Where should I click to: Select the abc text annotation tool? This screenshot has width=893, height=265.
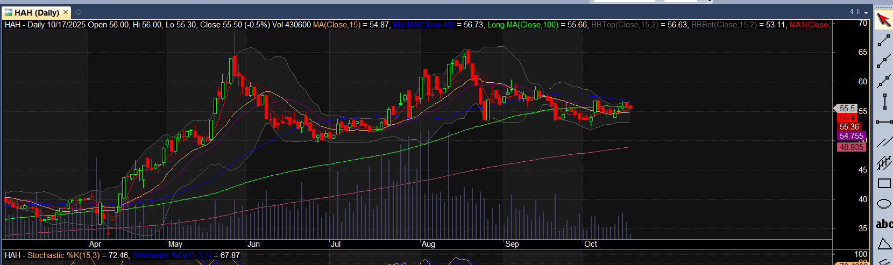[x=883, y=224]
